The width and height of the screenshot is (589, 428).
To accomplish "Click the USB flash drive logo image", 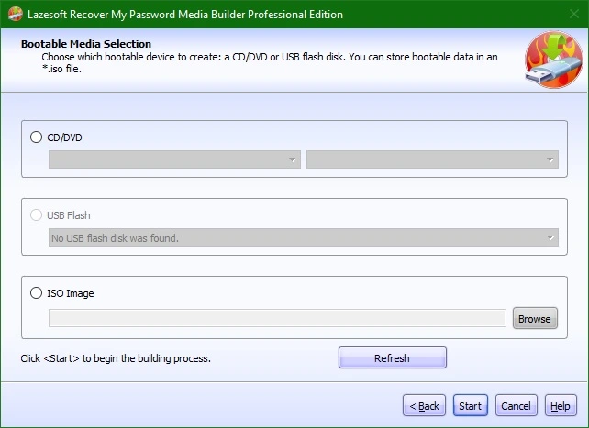I will [554, 60].
